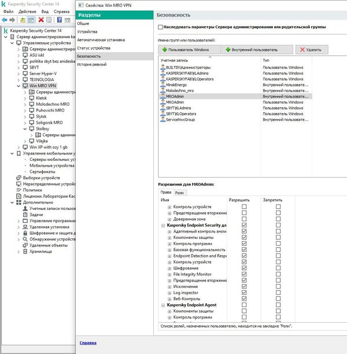347x354 pixels.
Task: Click the Удаленные объекты icon
Action: [25, 245]
